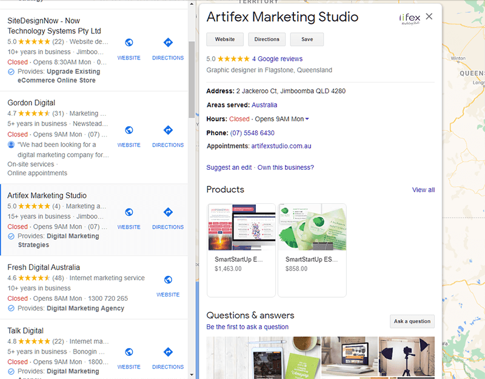Viewport: 485px width, 379px height.
Task: Open SiteDesignNow website globe icon
Action: click(x=129, y=42)
